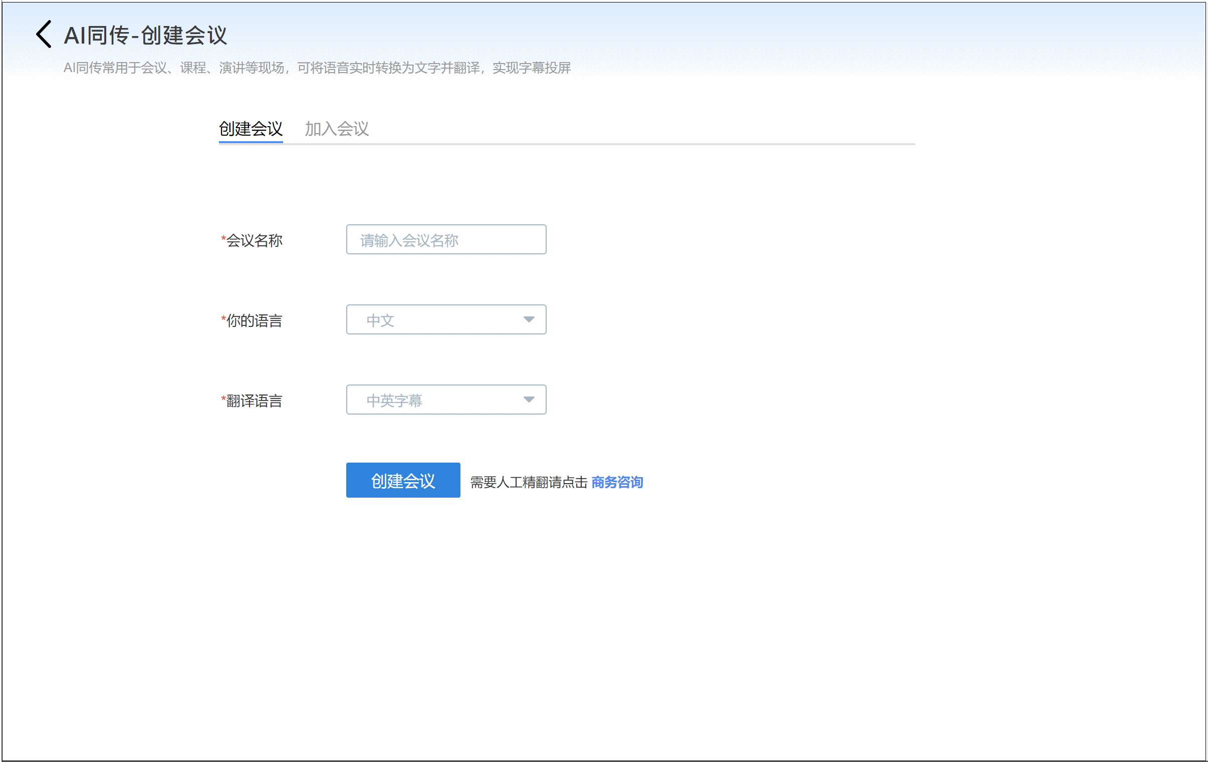Image resolution: width=1208 pixels, height=762 pixels.
Task: Click the *会议名称 field label
Action: [x=252, y=240]
